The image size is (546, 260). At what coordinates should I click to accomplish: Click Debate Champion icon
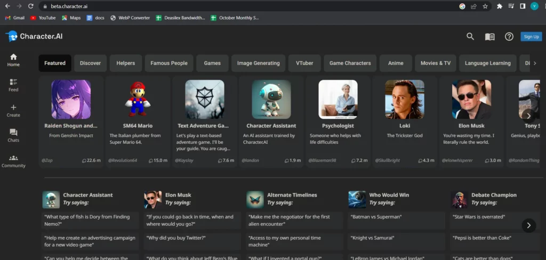point(459,199)
